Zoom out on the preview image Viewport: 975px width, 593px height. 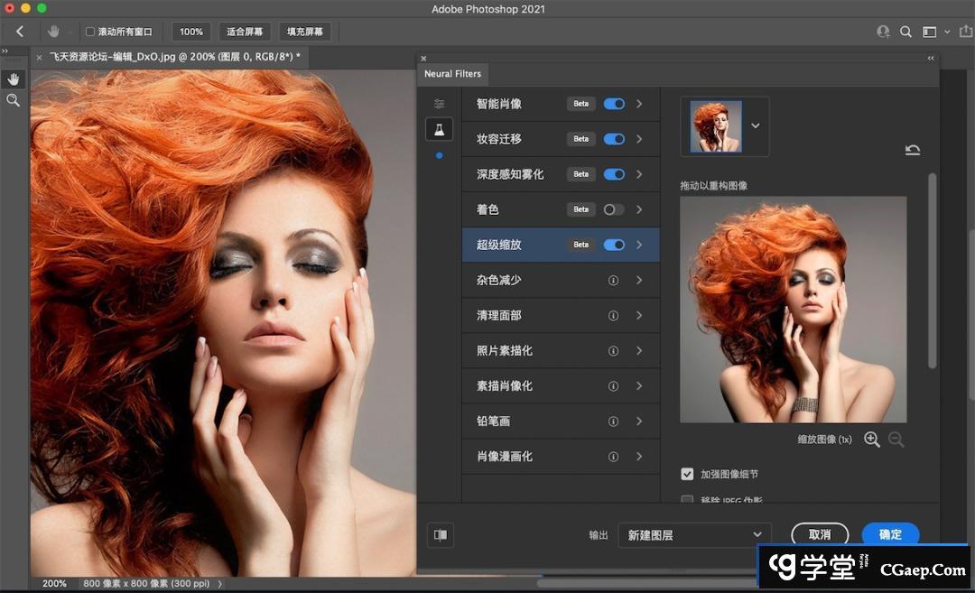pos(896,440)
